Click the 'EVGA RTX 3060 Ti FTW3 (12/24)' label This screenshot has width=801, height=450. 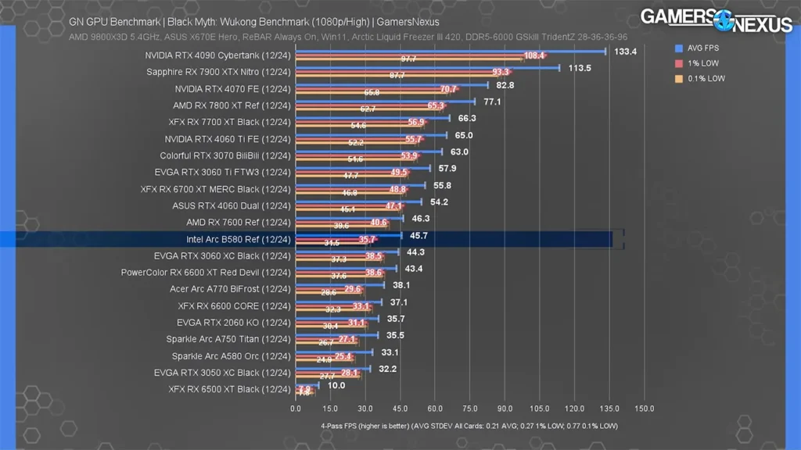pos(223,173)
